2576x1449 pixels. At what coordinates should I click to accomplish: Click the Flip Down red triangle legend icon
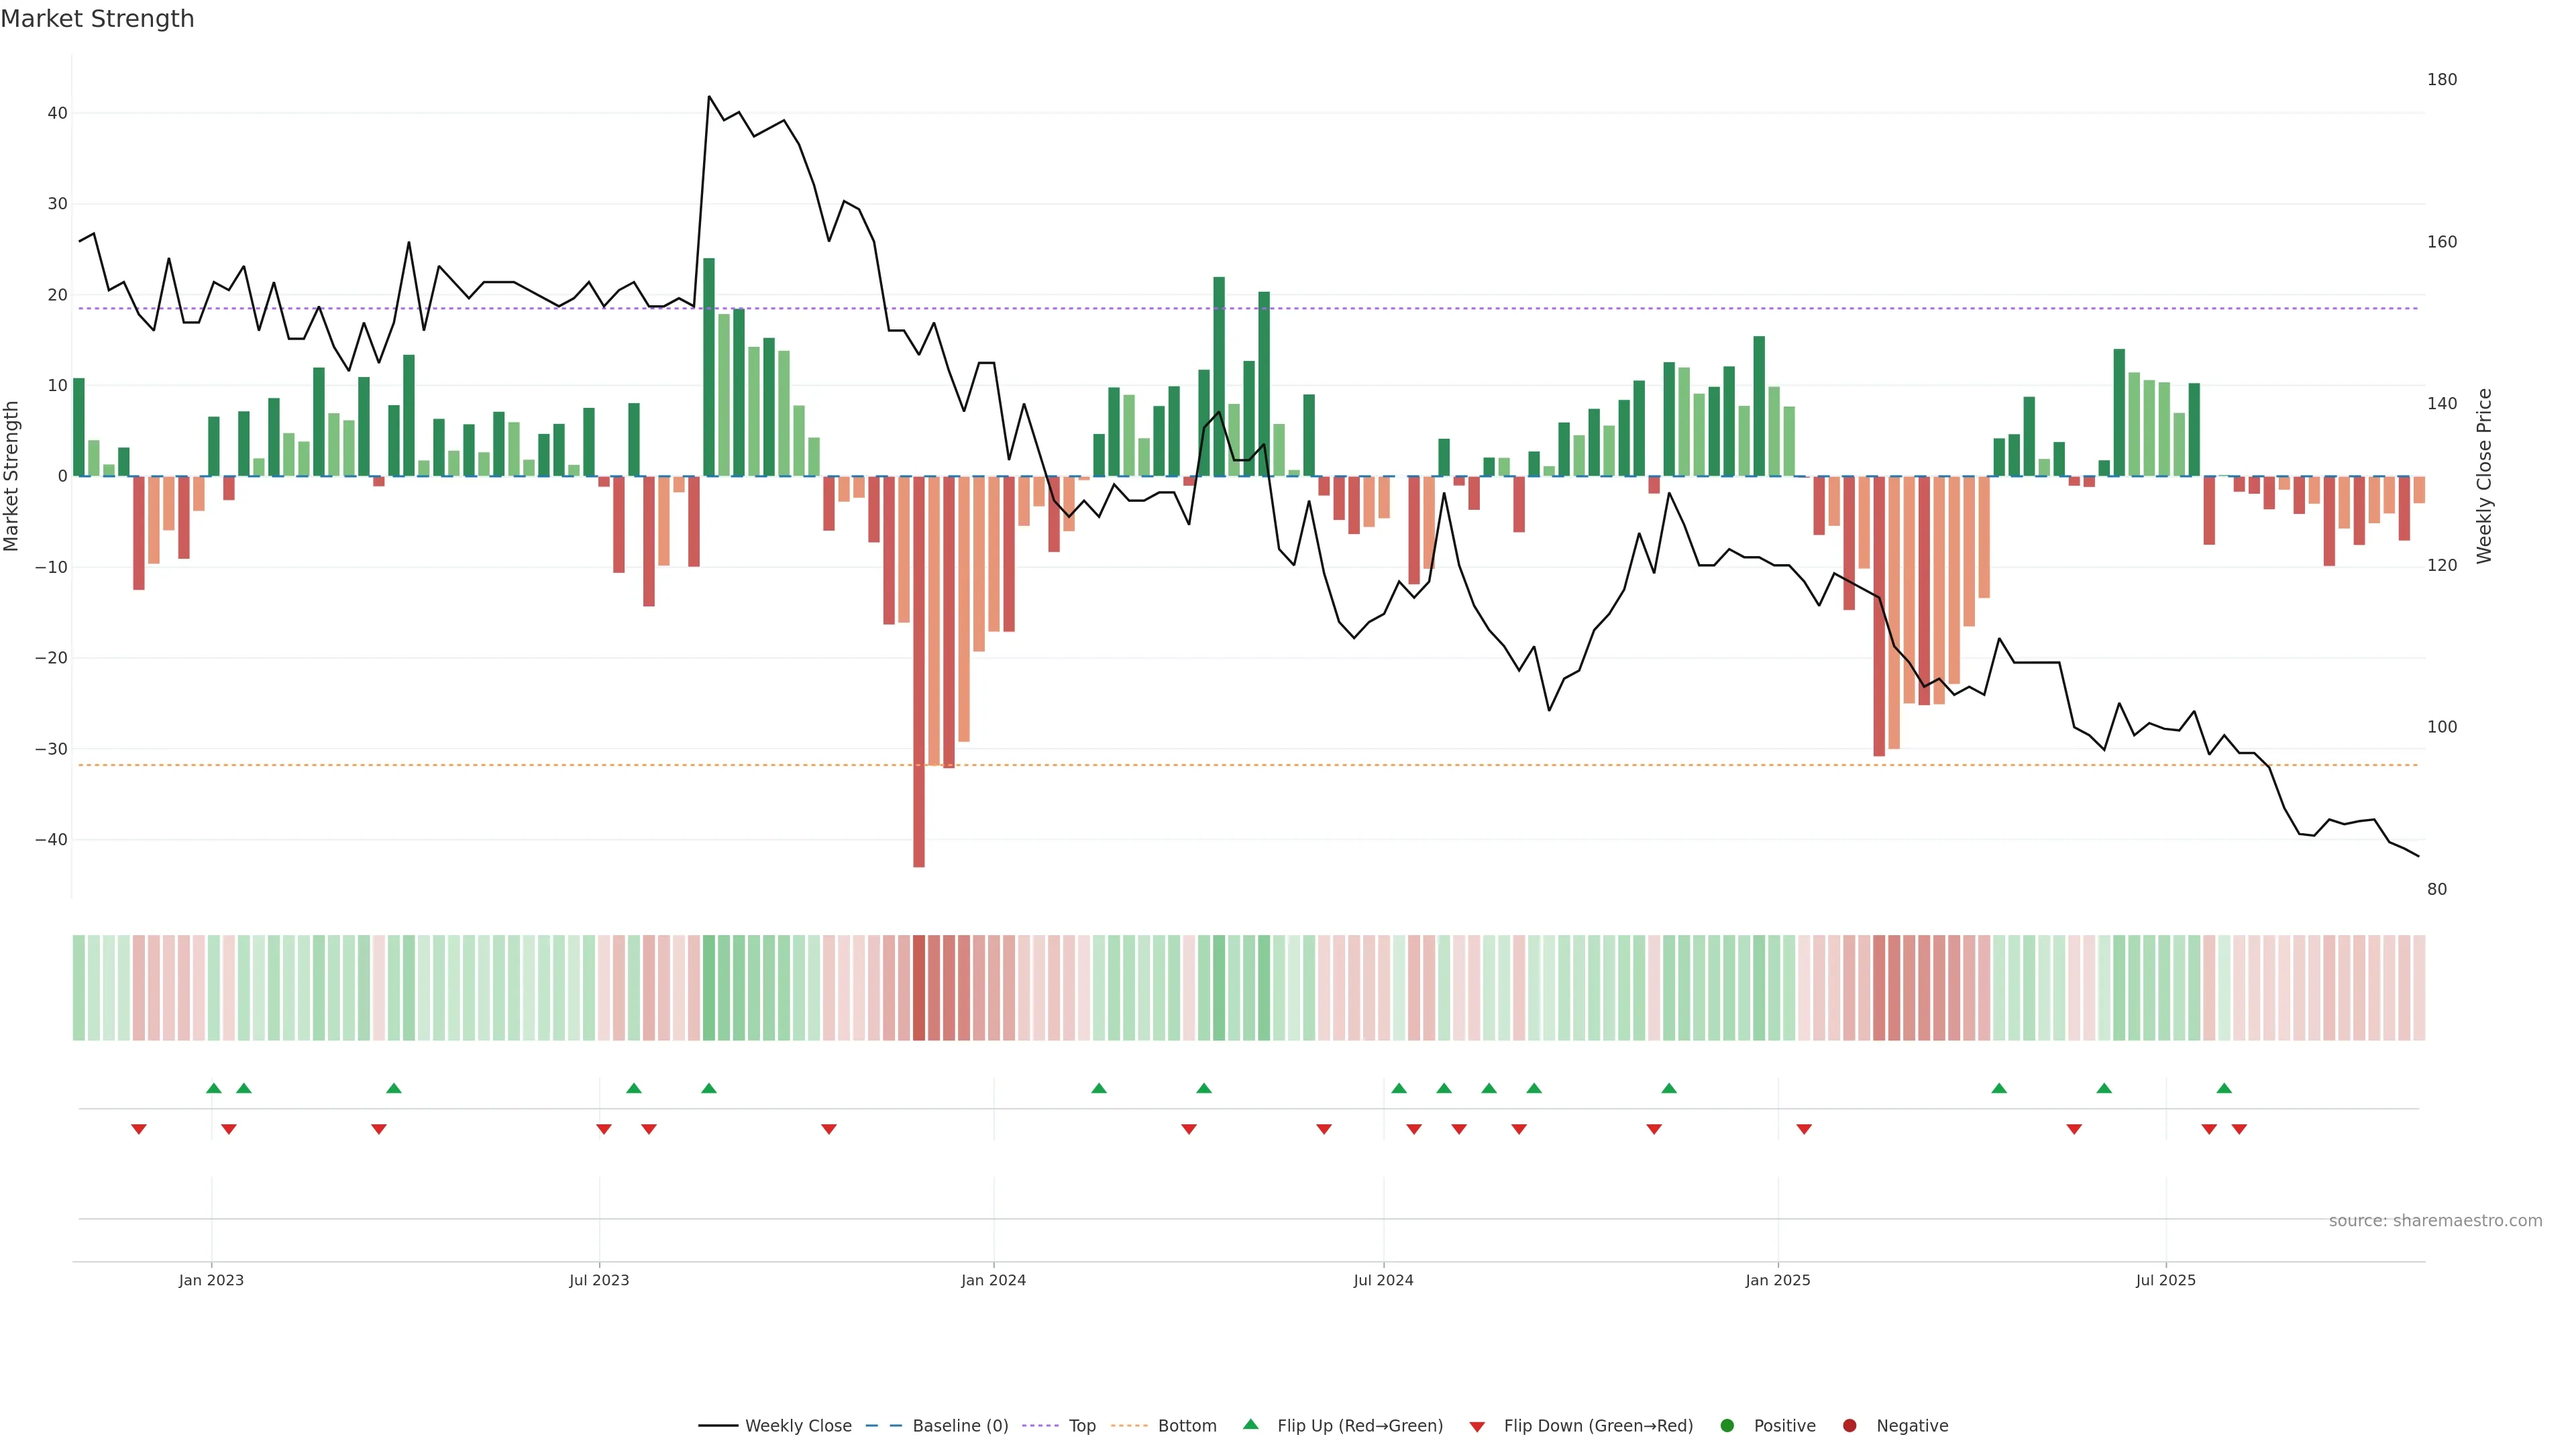(x=1477, y=1426)
